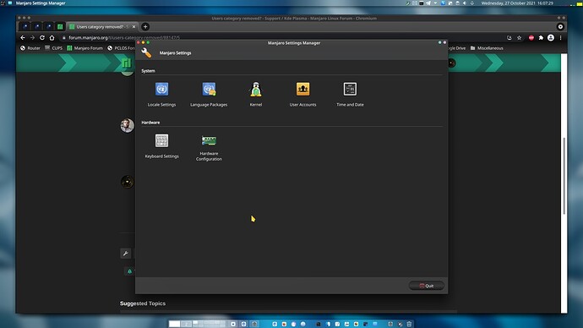This screenshot has height=328, width=583.
Task: Open Keyboard Settings
Action: [161, 146]
